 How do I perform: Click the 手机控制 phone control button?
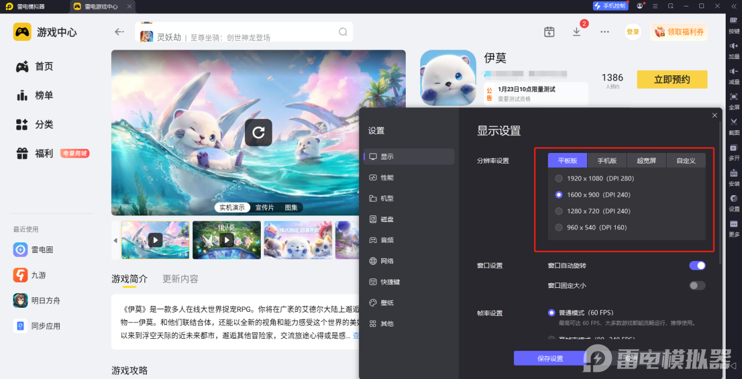610,6
